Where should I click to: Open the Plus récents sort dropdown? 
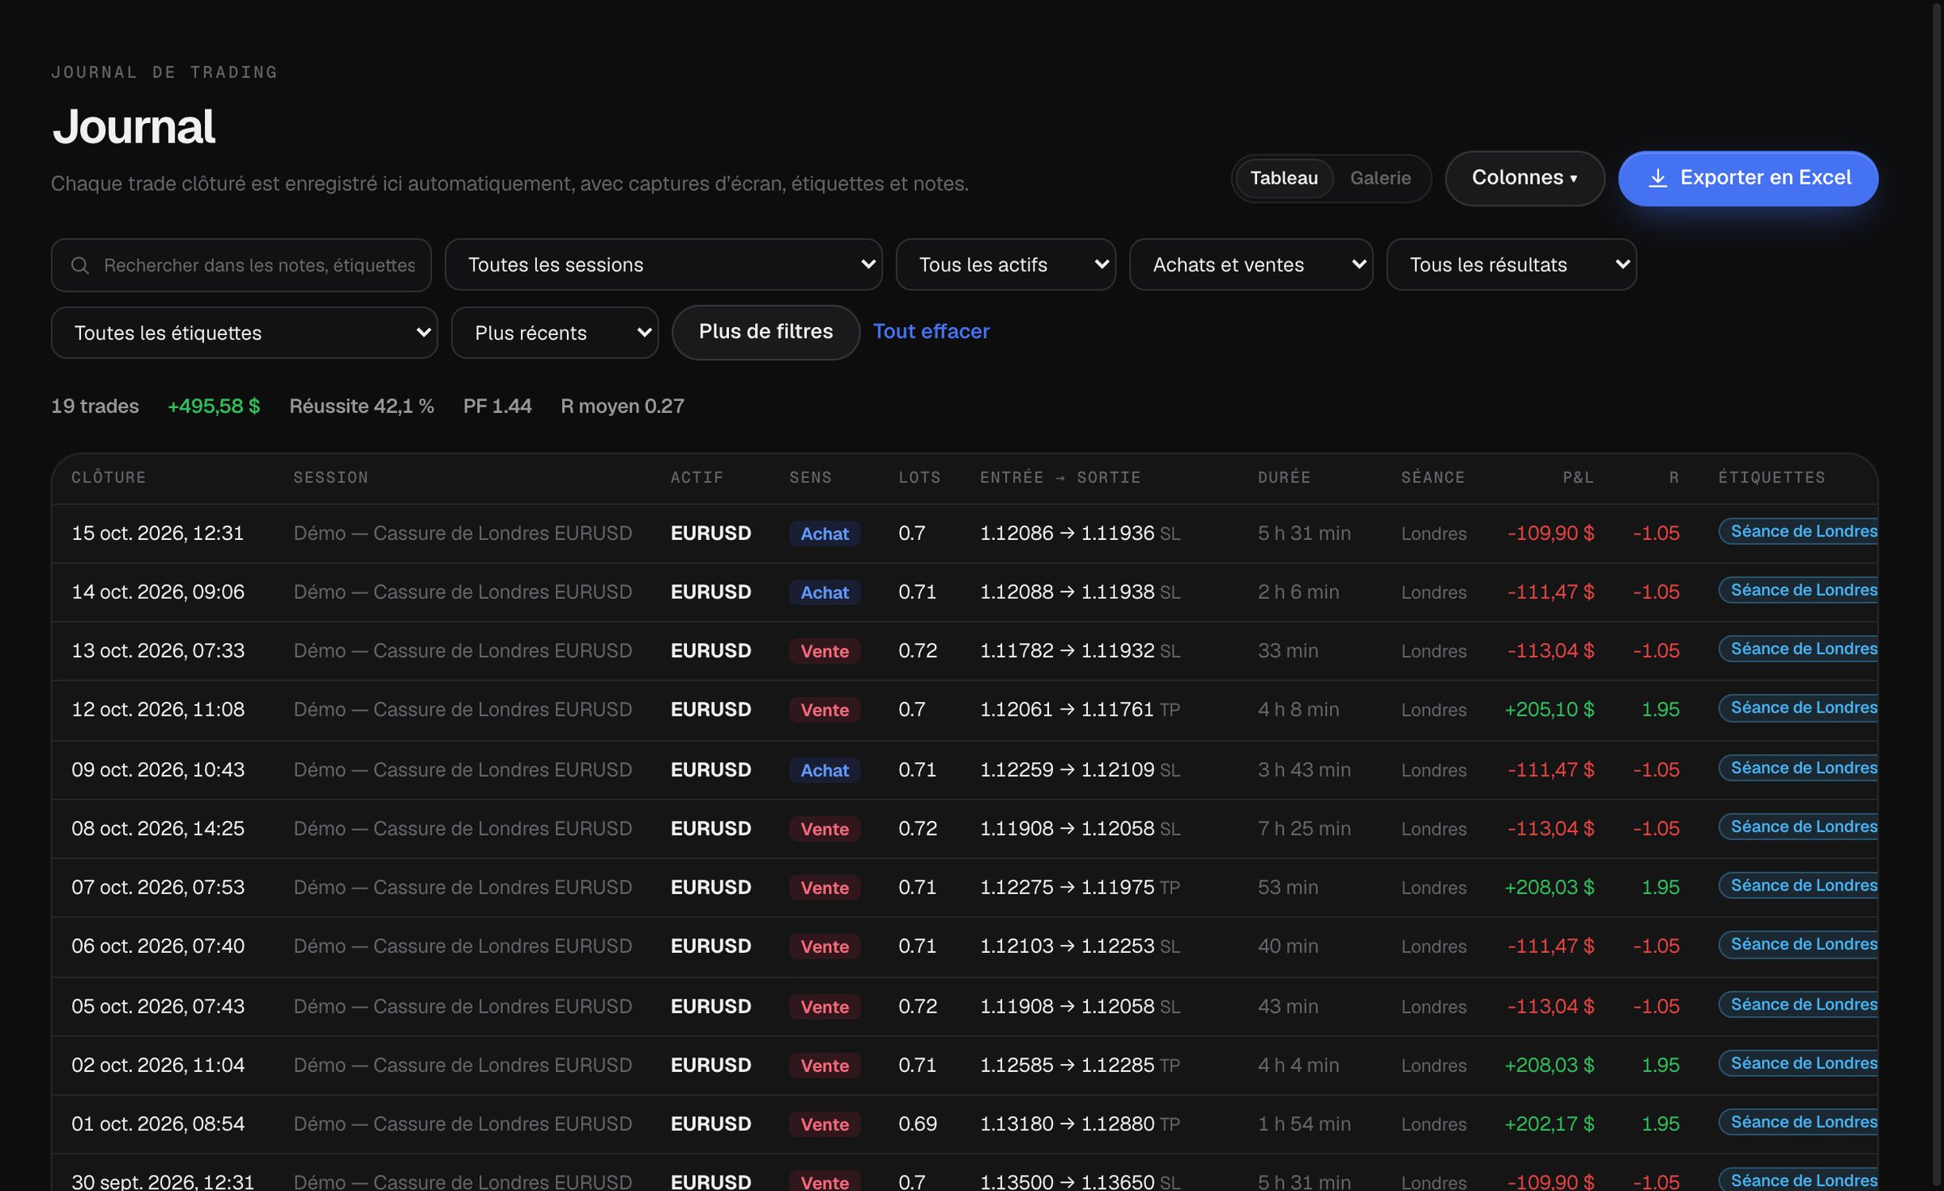coord(555,333)
